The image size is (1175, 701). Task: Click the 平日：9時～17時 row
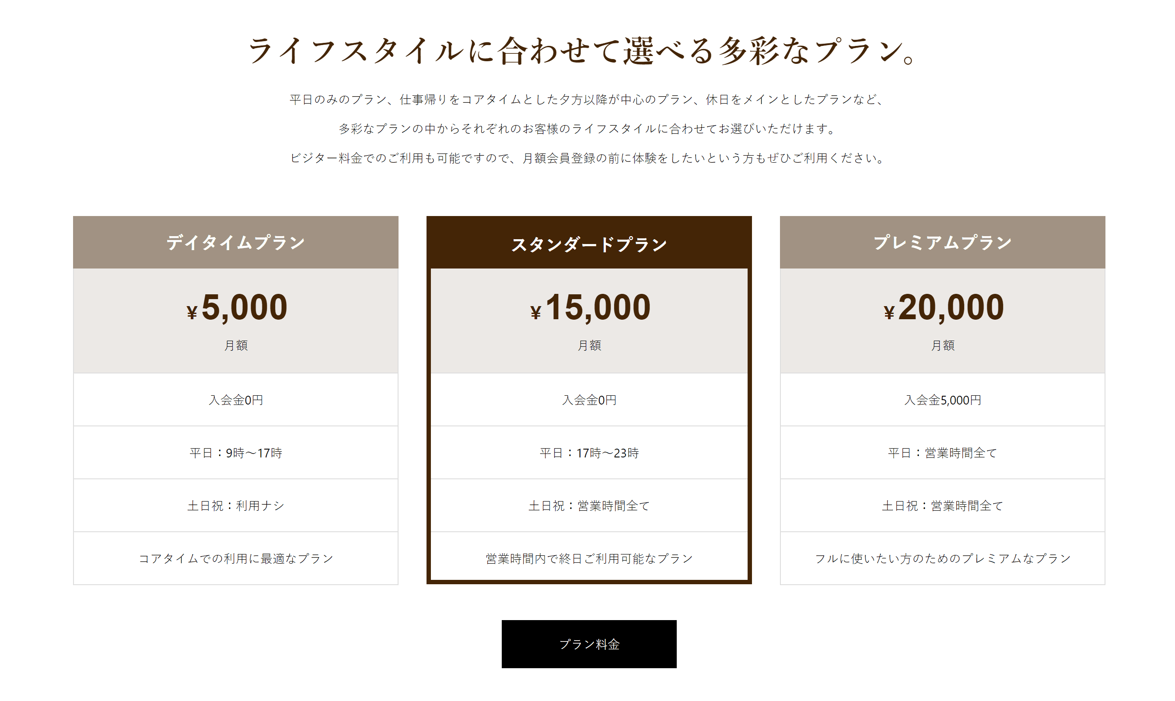click(236, 453)
